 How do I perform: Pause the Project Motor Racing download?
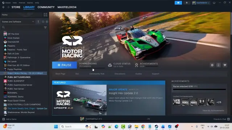[x=65, y=65]
